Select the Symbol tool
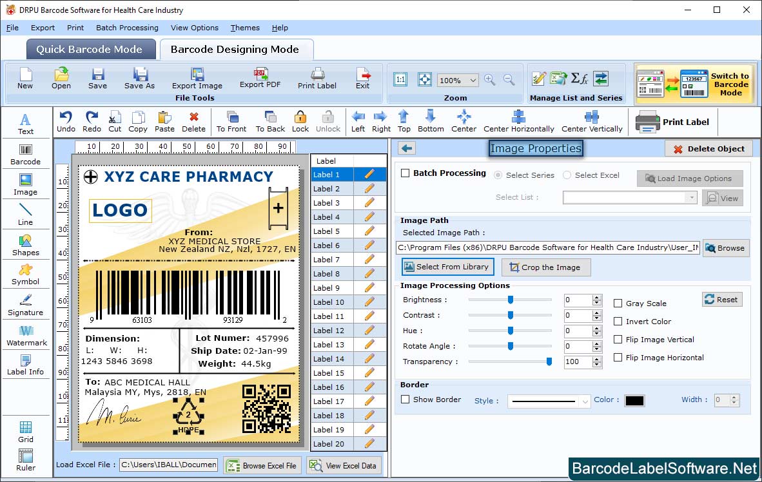Image resolution: width=762 pixels, height=482 pixels. [x=25, y=275]
